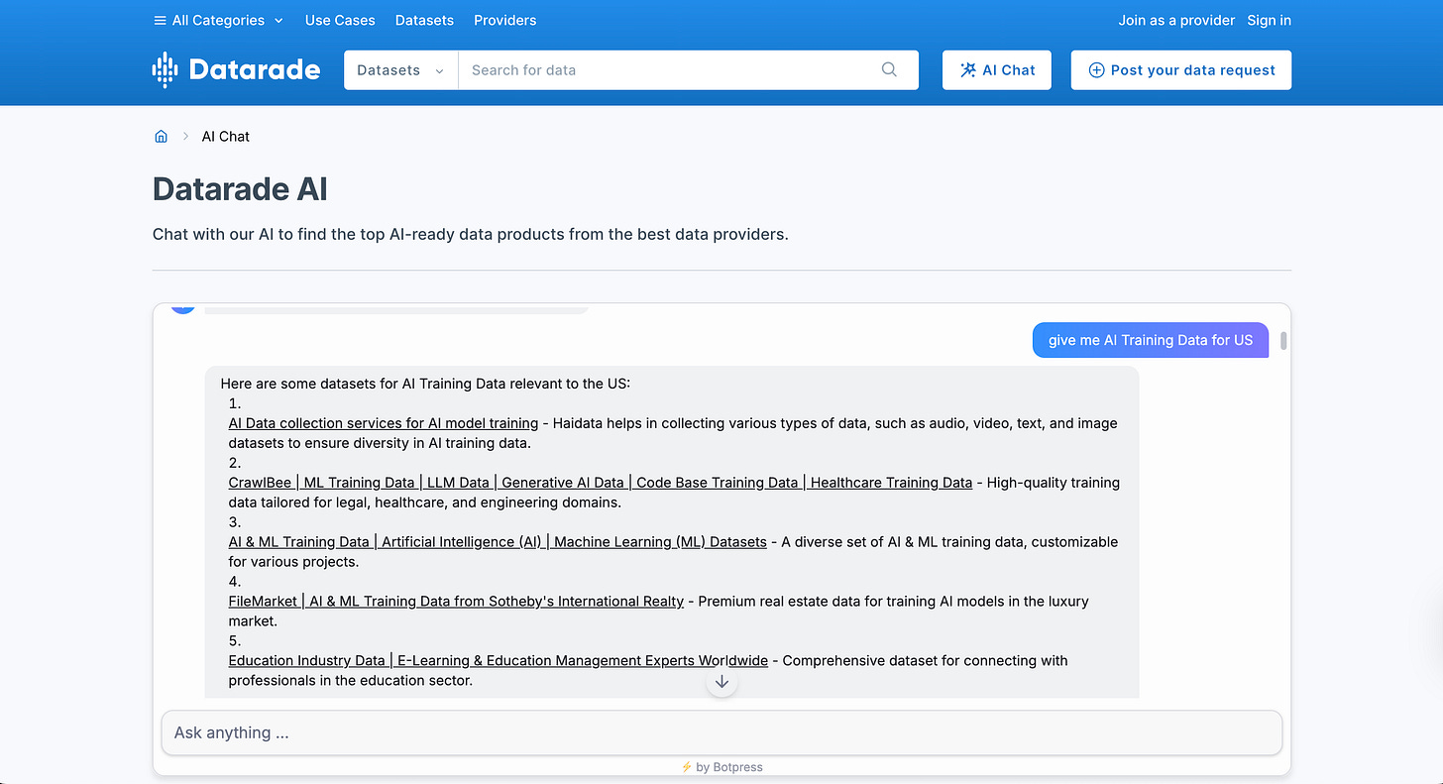Image resolution: width=1443 pixels, height=784 pixels.
Task: Open the CrawlBee ML Training Data link
Action: (x=601, y=483)
